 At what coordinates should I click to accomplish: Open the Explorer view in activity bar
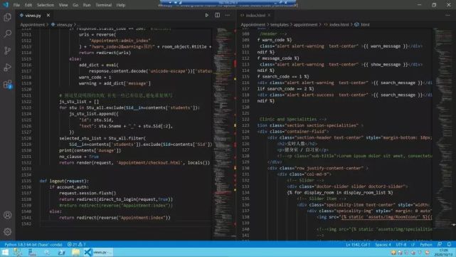[x=8, y=17]
